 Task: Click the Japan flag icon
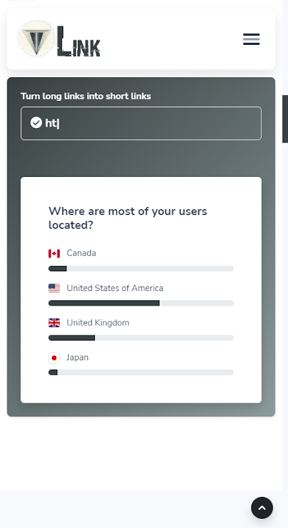pyautogui.click(x=54, y=358)
